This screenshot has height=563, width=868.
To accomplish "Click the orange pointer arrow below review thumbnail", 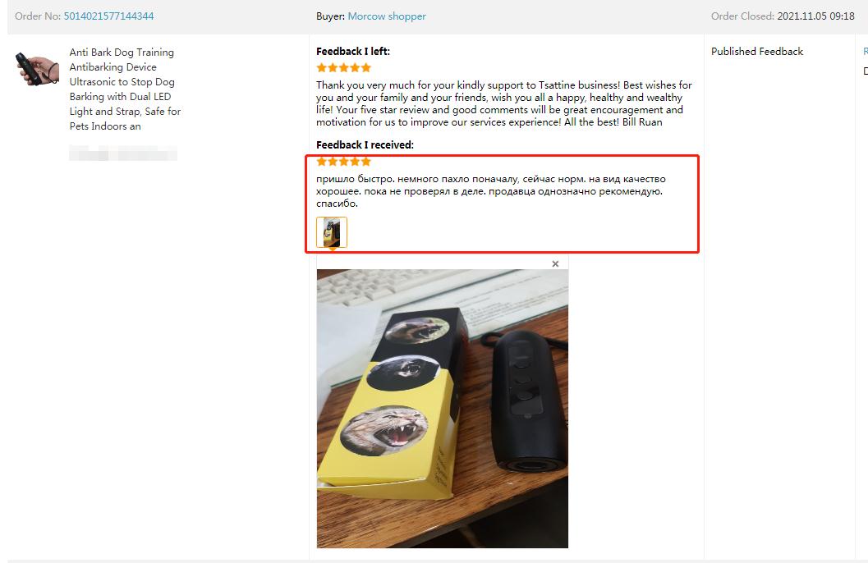I will pos(332,250).
